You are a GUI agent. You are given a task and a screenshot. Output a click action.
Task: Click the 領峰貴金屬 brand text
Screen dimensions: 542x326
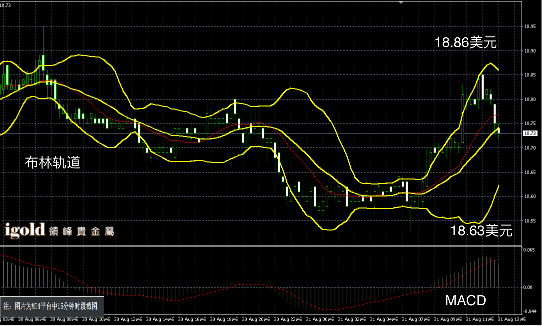pyautogui.click(x=81, y=231)
